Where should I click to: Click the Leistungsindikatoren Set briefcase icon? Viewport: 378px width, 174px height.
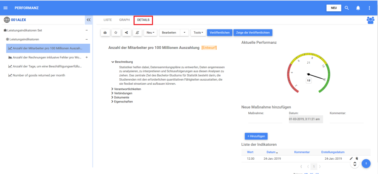tap(5, 30)
